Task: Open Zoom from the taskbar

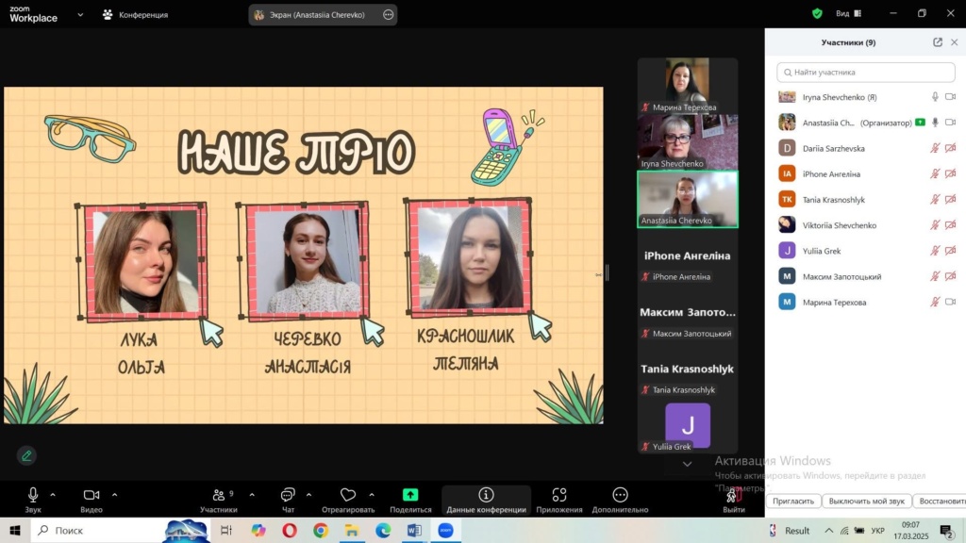Action: click(445, 530)
